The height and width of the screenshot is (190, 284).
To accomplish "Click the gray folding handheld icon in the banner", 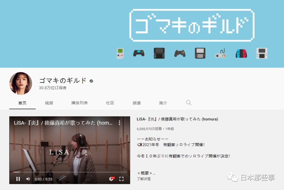I will [x=200, y=53].
